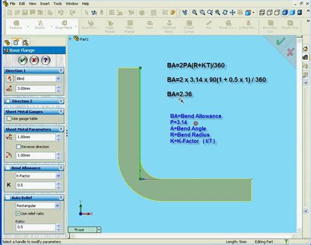This screenshot has height=245, width=311.
Task: Confirm Base Flange with green checkmark button
Action: pyautogui.click(x=23, y=60)
